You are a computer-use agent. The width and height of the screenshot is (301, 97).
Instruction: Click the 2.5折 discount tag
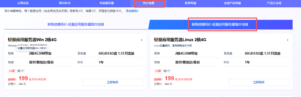pyautogui.click(x=12, y=71)
